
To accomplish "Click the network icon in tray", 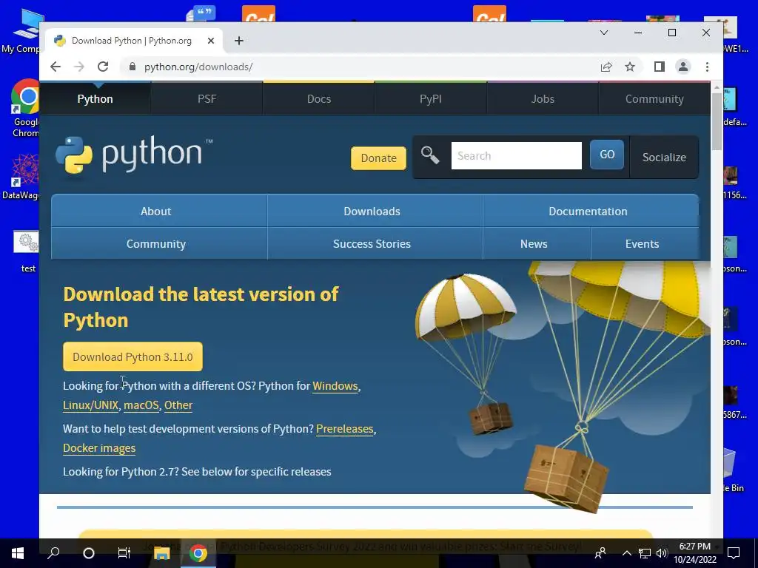I will [644, 553].
